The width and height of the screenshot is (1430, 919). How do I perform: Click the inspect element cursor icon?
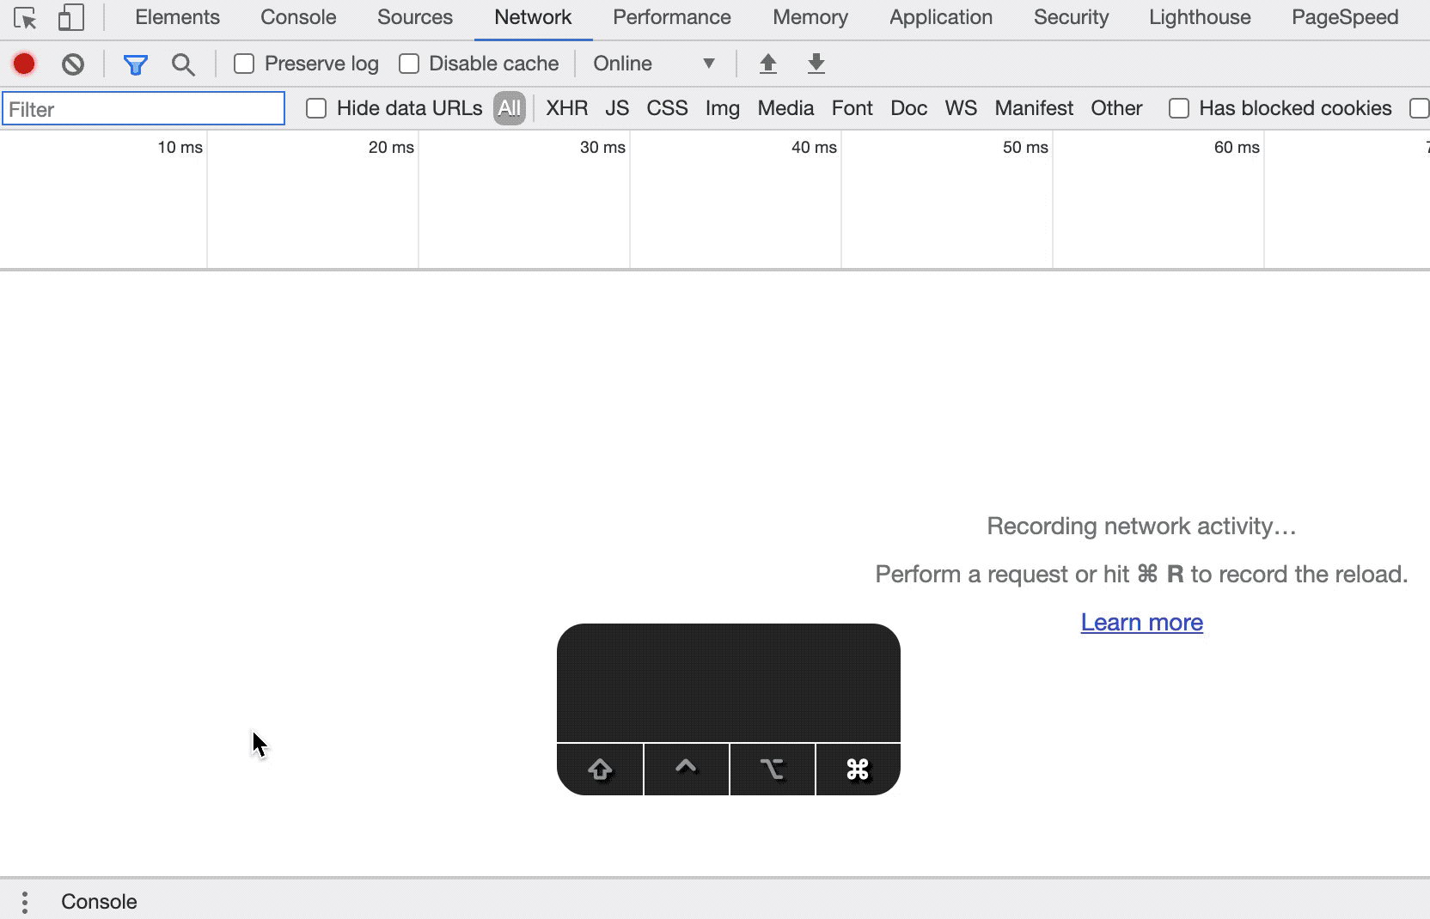pos(25,18)
